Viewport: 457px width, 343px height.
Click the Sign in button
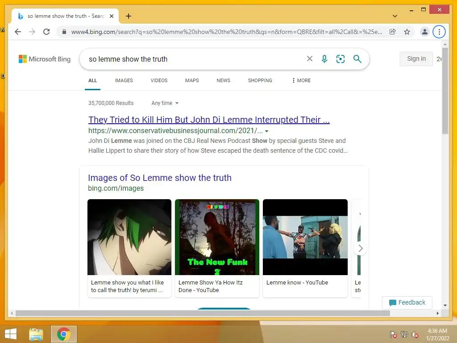click(416, 59)
